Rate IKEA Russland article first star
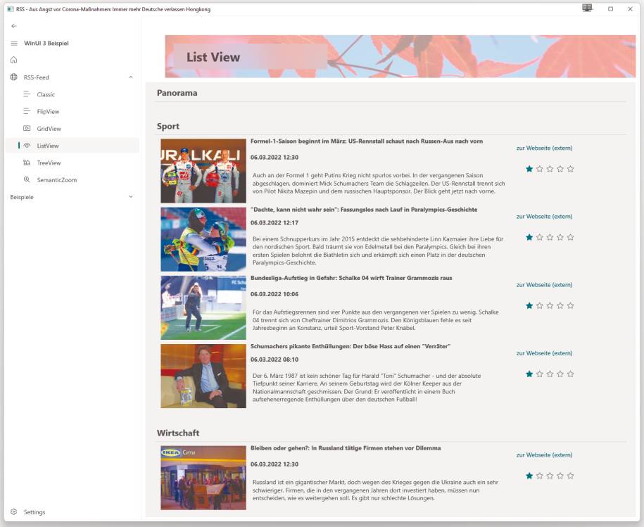Image resolution: width=644 pixels, height=527 pixels. click(x=529, y=476)
